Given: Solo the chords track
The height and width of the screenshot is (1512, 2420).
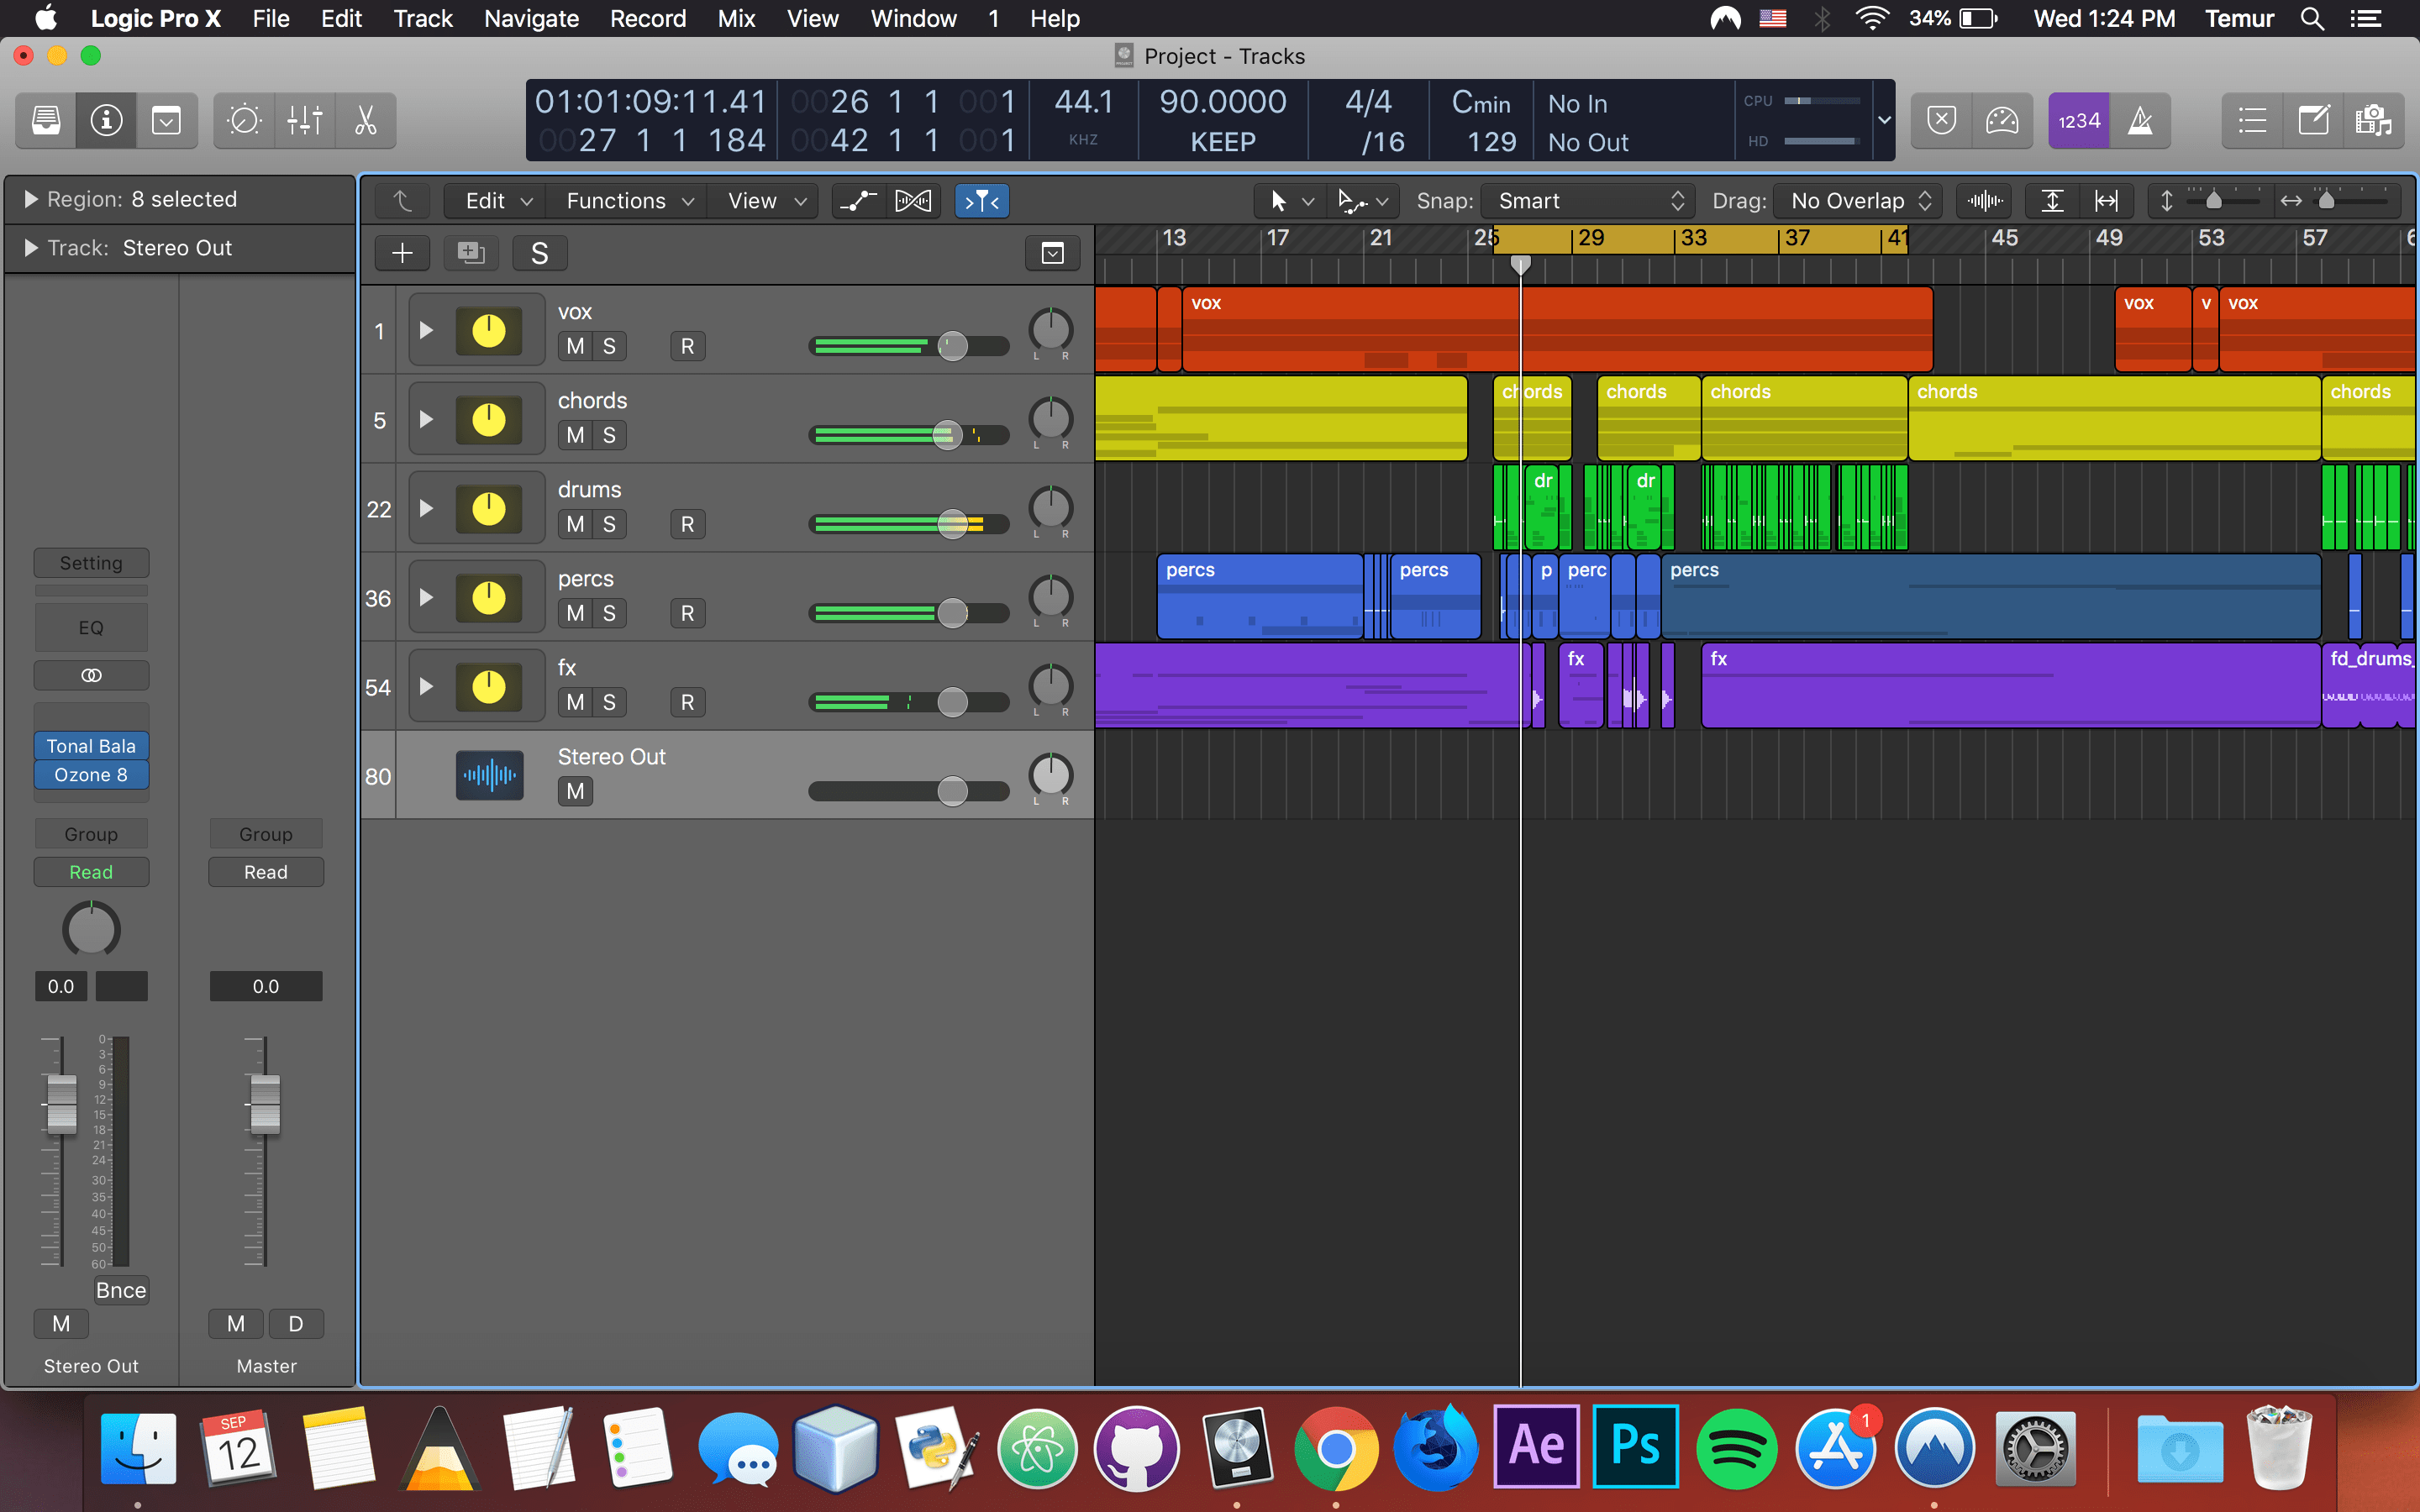Looking at the screenshot, I should [x=610, y=435].
